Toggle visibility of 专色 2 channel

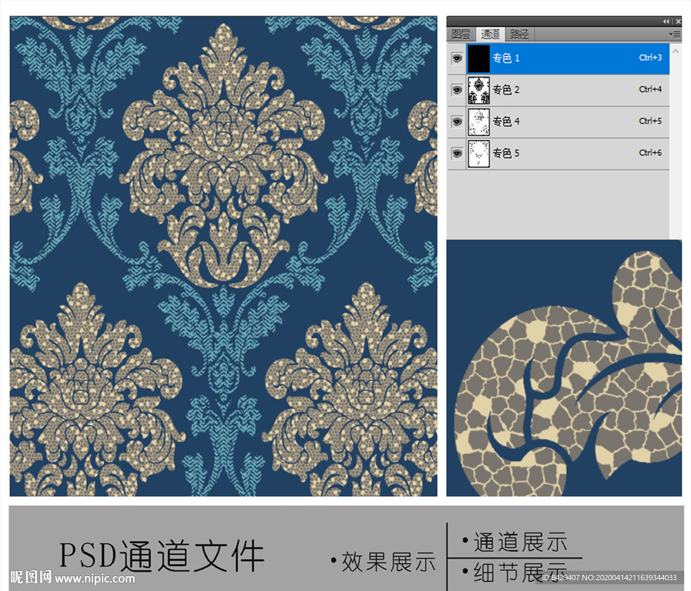tap(457, 90)
